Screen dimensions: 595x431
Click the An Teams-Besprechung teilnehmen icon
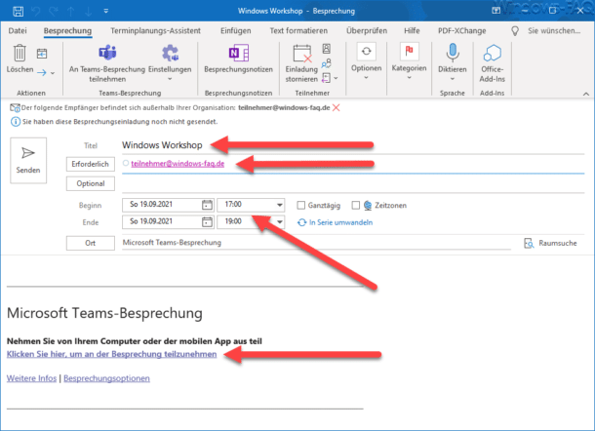coord(107,53)
